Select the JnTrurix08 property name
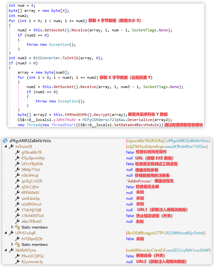Image resolution: width=214 pixels, height=267 pixels. (x=24, y=146)
